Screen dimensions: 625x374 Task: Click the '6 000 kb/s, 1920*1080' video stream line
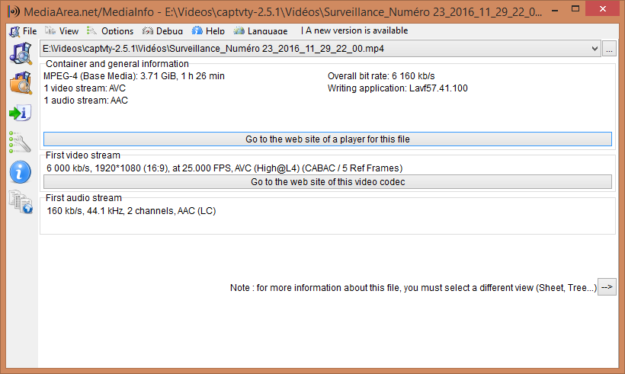point(224,168)
